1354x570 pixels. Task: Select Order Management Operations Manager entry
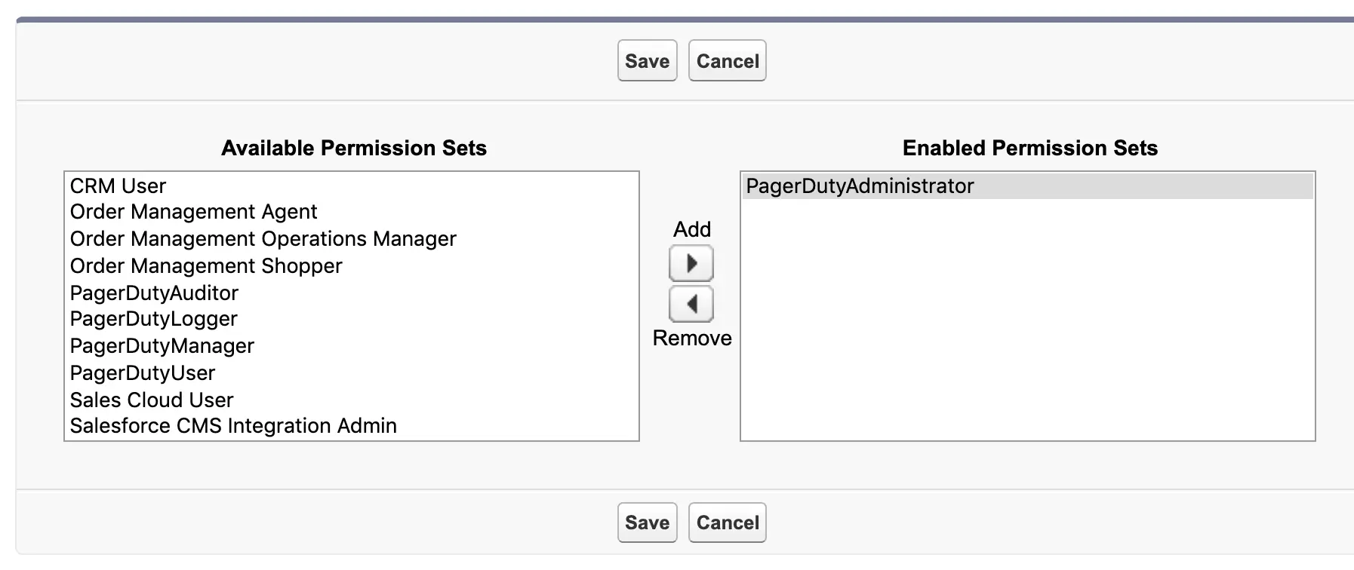click(352, 239)
